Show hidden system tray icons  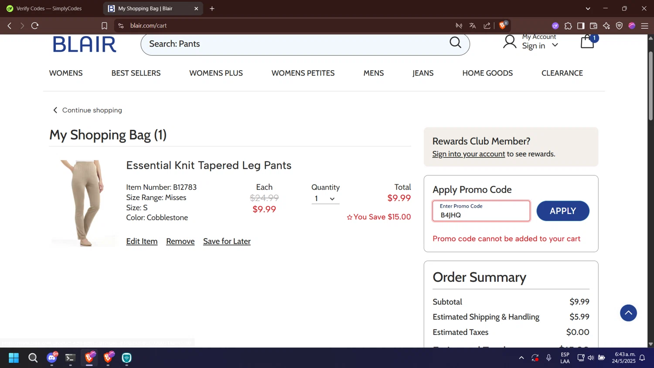coord(521,358)
